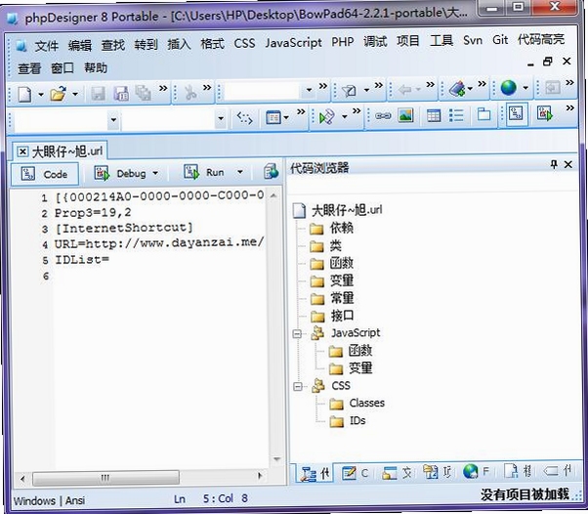This screenshot has width=588, height=514.
Task: Click the code snippet brackets icon
Action: (x=244, y=118)
